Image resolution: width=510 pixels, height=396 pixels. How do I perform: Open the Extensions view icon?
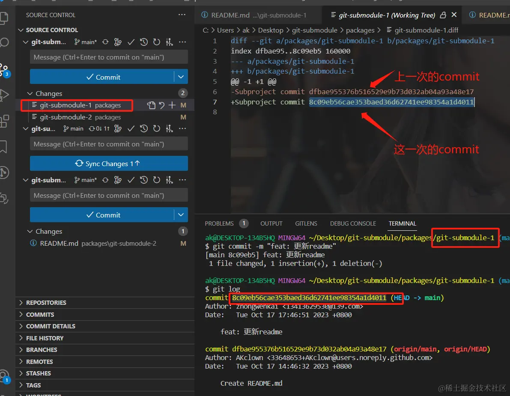[4, 121]
